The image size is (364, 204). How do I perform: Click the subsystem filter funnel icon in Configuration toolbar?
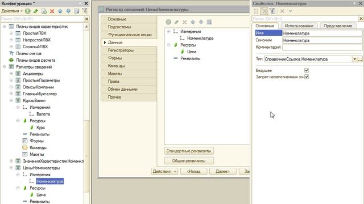coord(85,11)
